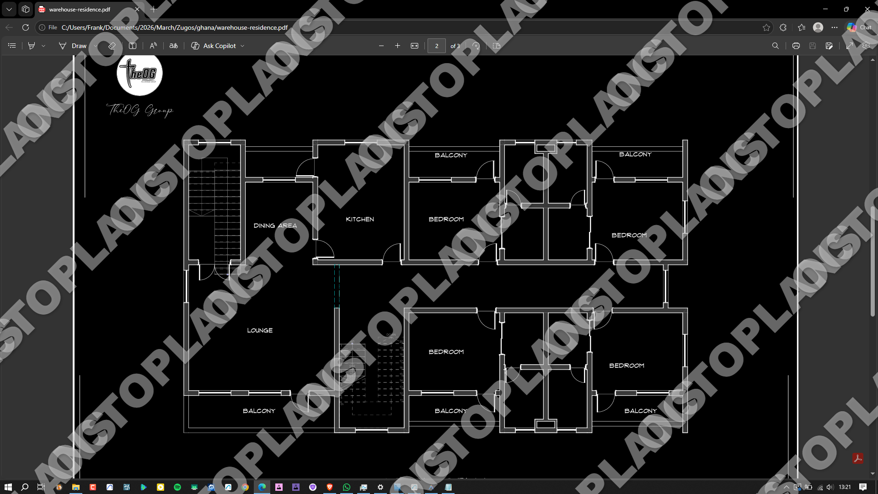Rotate the PDF page
The width and height of the screenshot is (878, 494).
476,46
